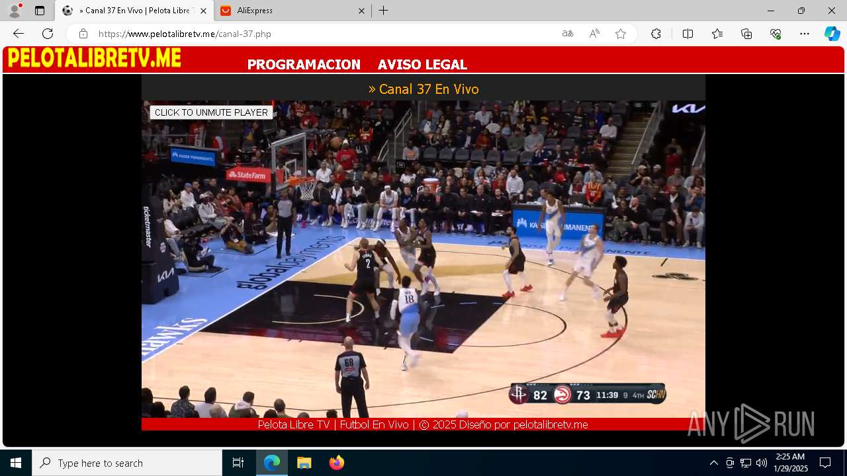847x476 pixels.
Task: Refresh the current page
Action: tap(48, 34)
